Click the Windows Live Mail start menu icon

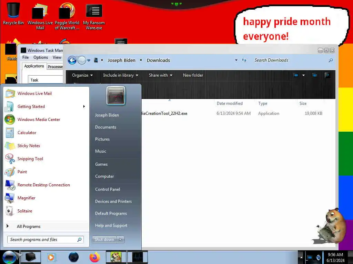coord(10,93)
